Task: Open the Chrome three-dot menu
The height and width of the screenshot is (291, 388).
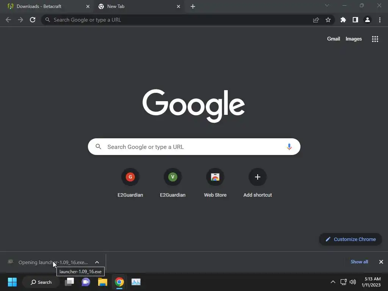Action: (380, 20)
